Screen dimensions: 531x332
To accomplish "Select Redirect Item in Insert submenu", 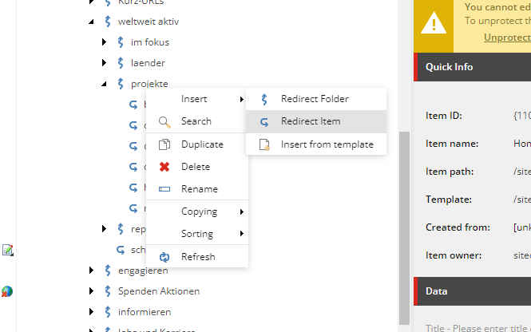I will 316,121.
